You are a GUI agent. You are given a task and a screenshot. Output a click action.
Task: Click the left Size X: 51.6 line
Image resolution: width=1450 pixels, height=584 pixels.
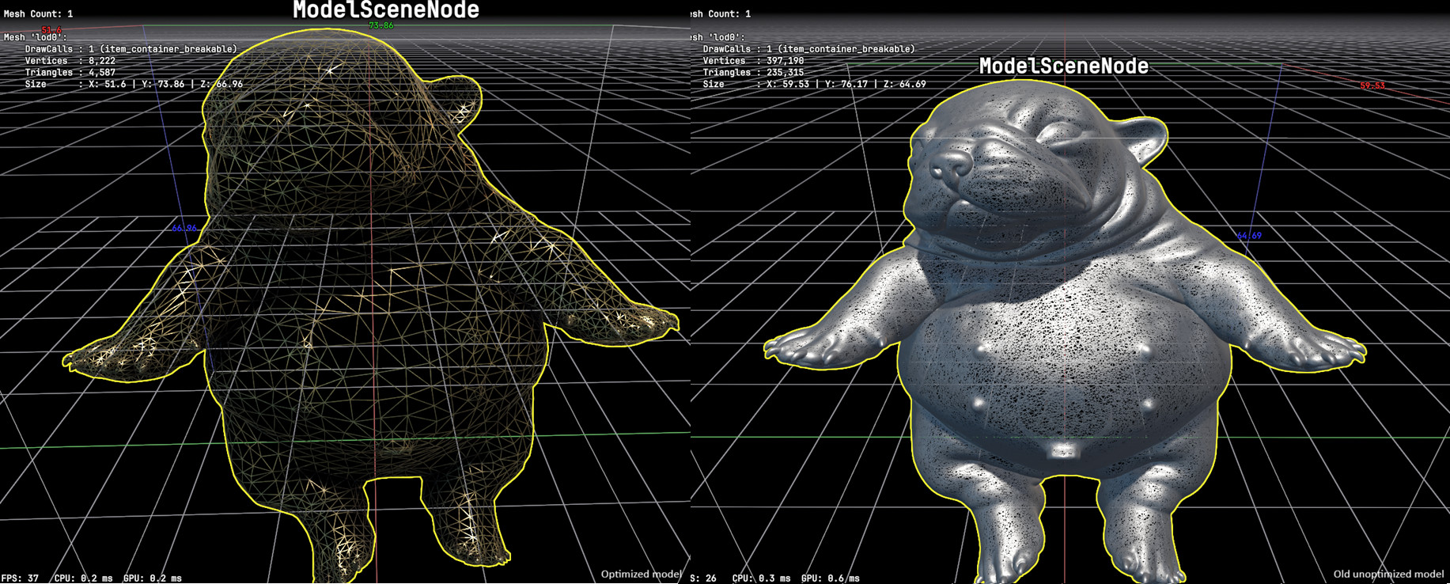[133, 84]
